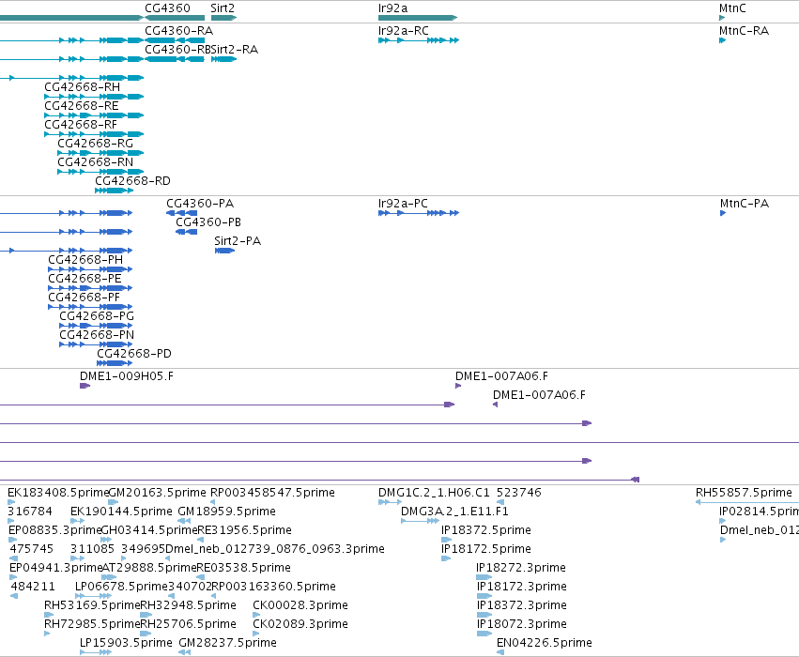
Task: Select protein CG42668-PE
Action: pyautogui.click(x=85, y=279)
